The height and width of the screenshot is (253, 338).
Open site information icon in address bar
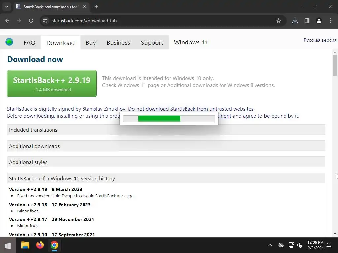(45, 21)
